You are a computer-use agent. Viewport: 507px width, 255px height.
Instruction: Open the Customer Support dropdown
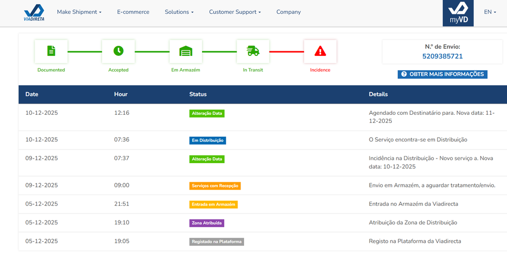pos(235,12)
